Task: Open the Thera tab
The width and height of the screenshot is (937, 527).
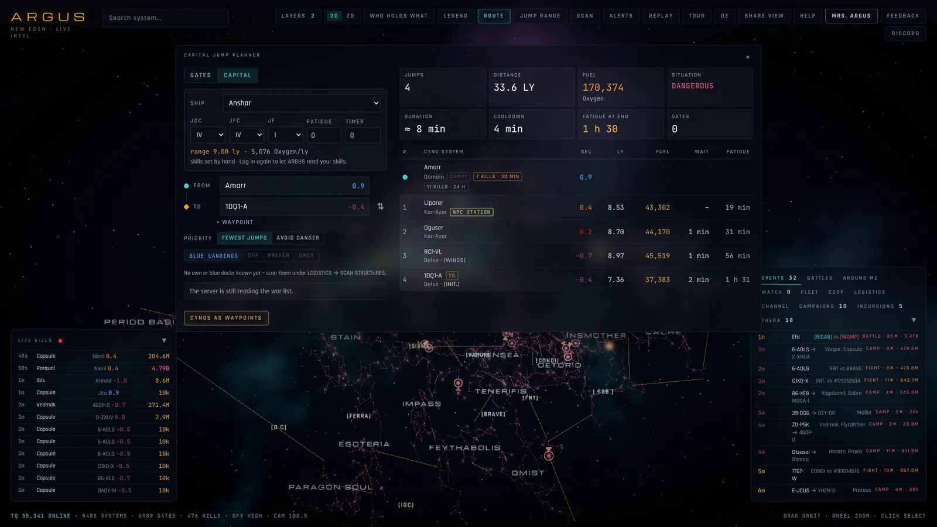Action: click(x=777, y=320)
